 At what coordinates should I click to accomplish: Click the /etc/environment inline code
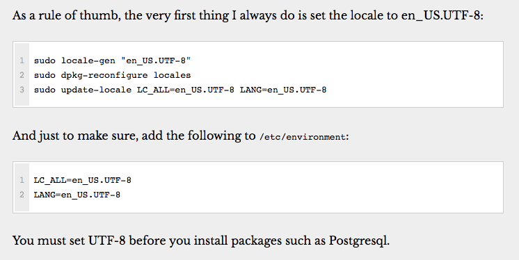point(303,137)
